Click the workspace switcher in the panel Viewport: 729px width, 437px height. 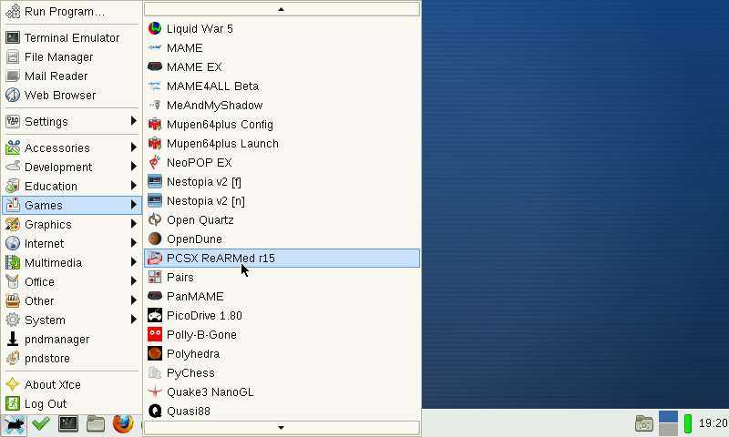coord(668,423)
